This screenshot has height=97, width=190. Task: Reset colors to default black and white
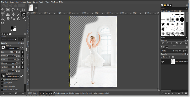[11, 31]
